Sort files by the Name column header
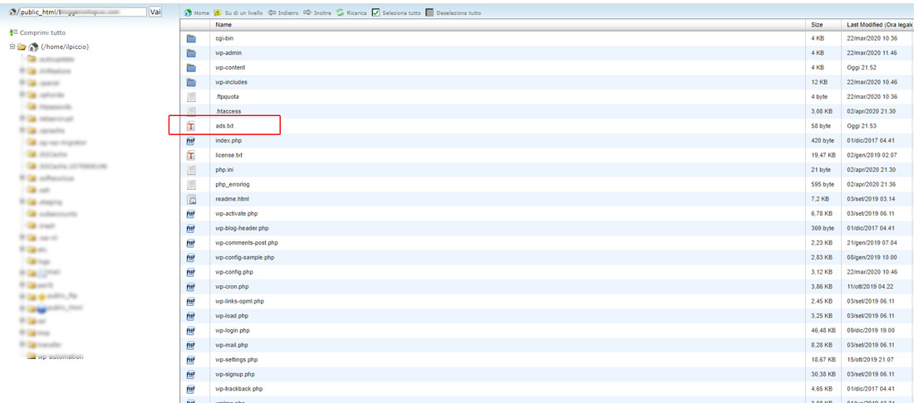Viewport: 914px width, 403px height. tap(223, 25)
